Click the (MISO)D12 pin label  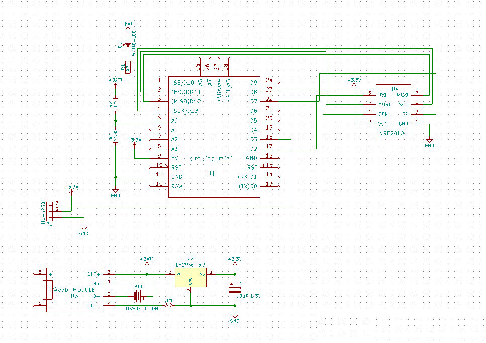(x=186, y=101)
